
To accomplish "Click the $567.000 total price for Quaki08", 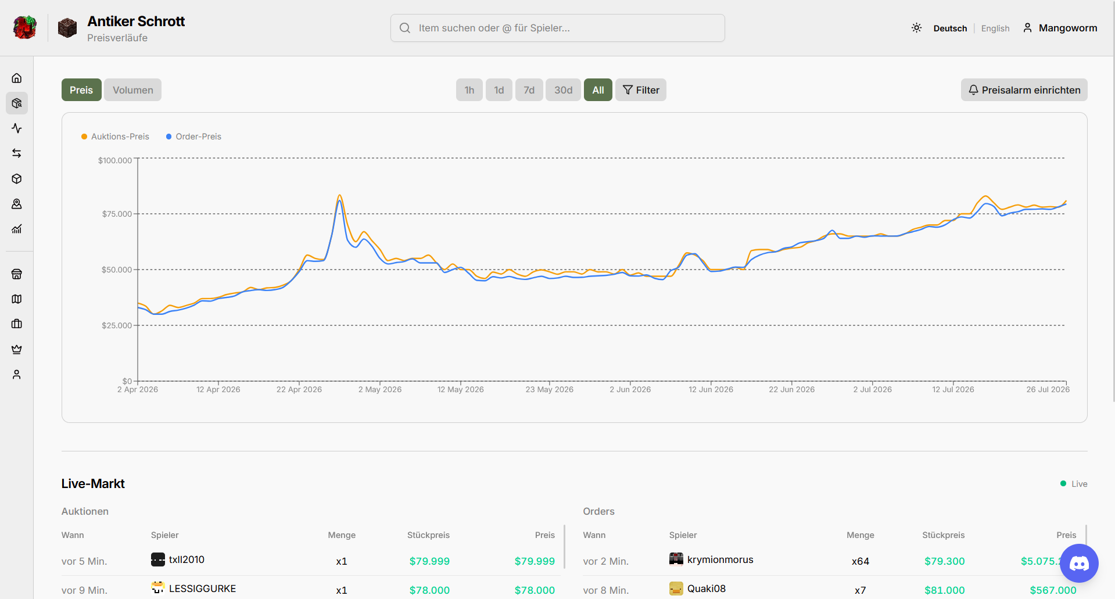I will [1053, 590].
